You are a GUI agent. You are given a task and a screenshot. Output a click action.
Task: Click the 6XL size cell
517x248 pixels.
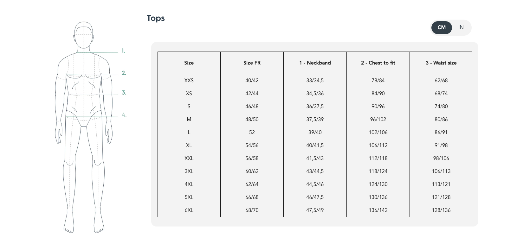point(189,210)
